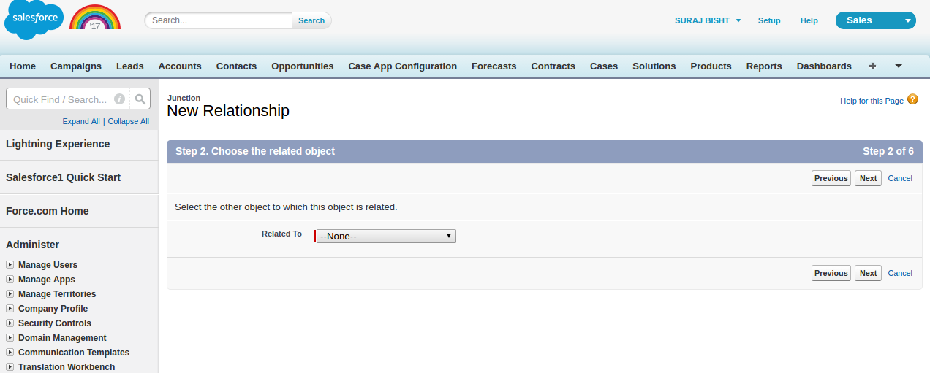
Task: Click the orange help question mark icon
Action: pos(912,99)
